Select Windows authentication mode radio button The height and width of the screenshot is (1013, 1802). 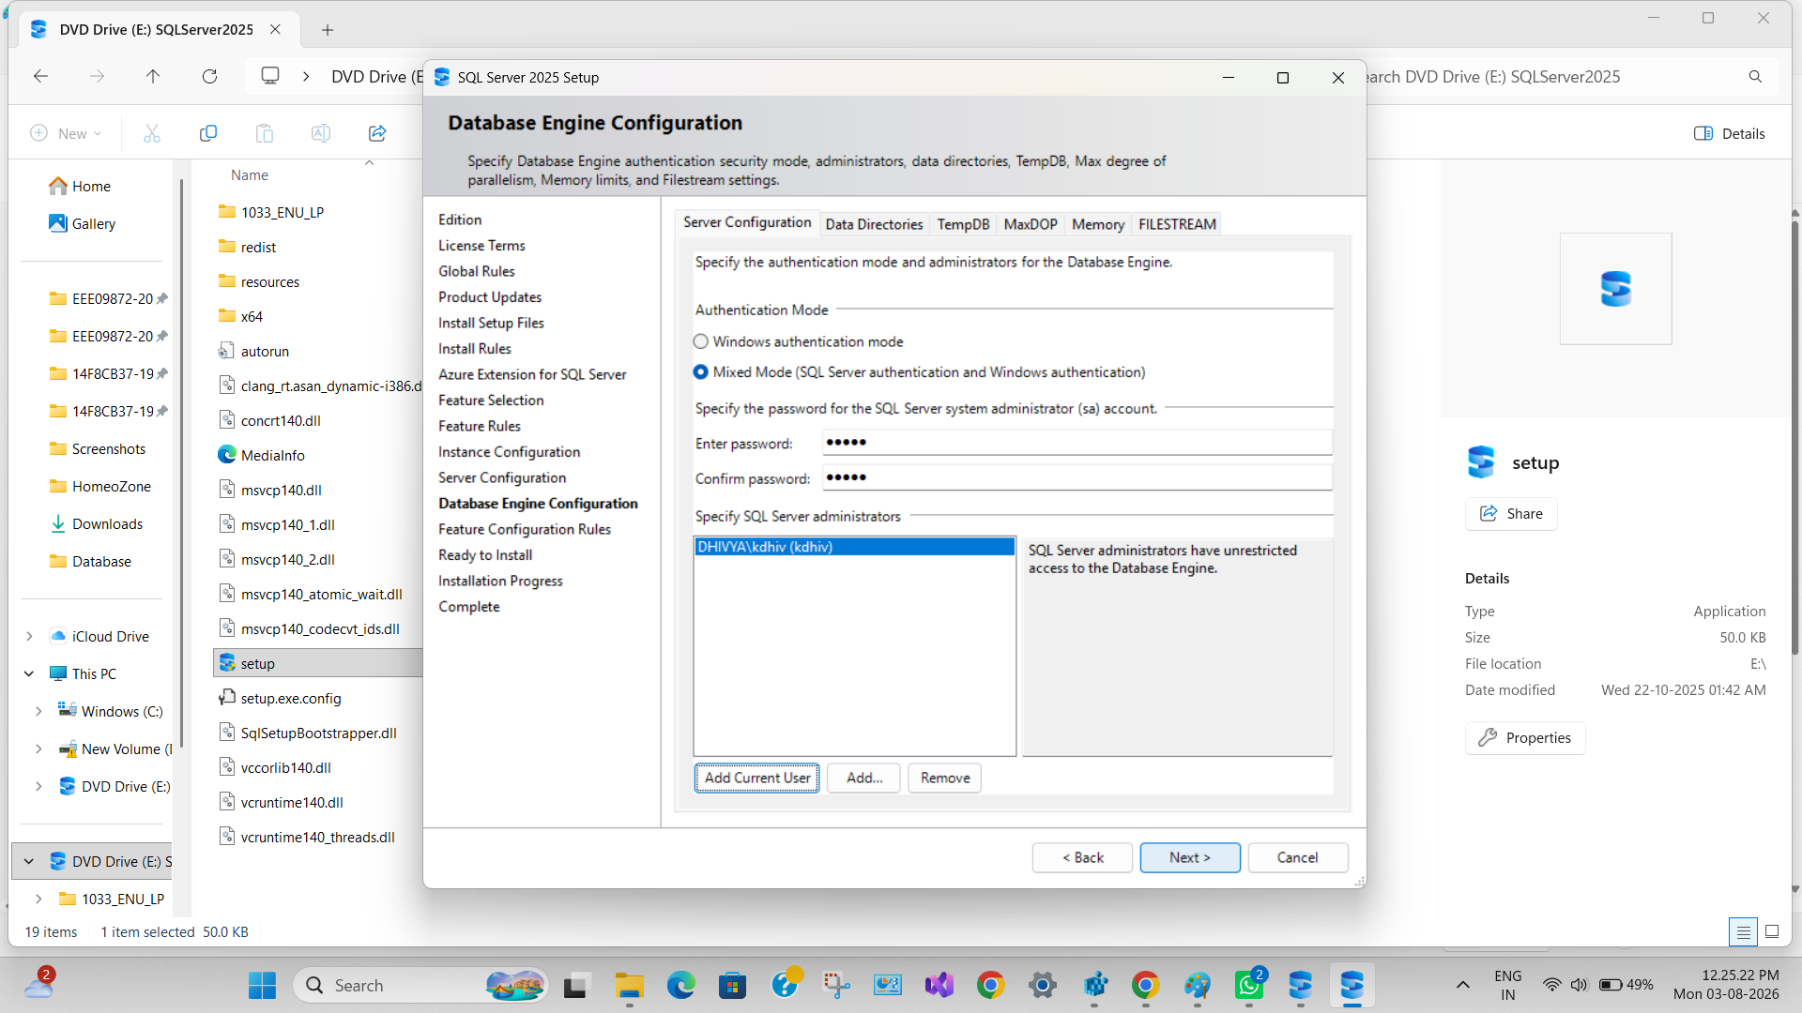point(701,342)
